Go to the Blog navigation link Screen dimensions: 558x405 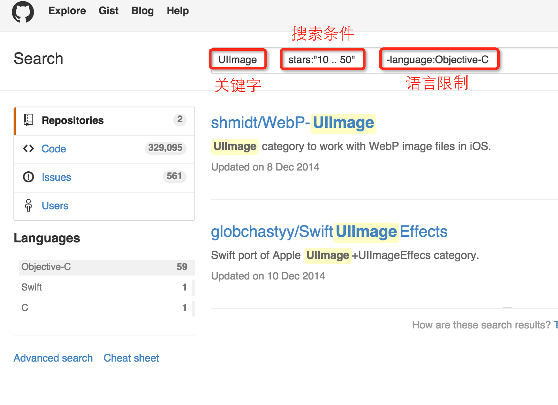143,11
